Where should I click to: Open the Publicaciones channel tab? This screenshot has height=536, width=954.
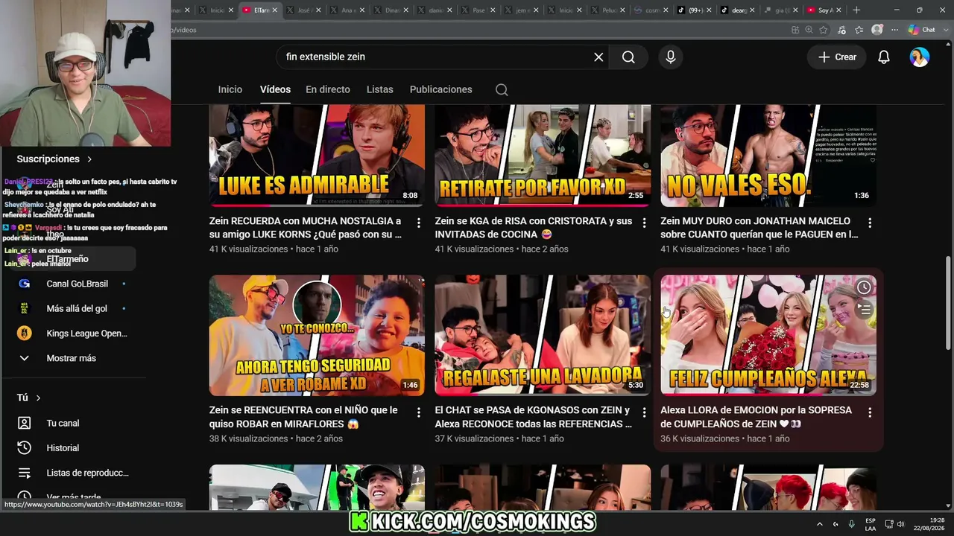(441, 89)
